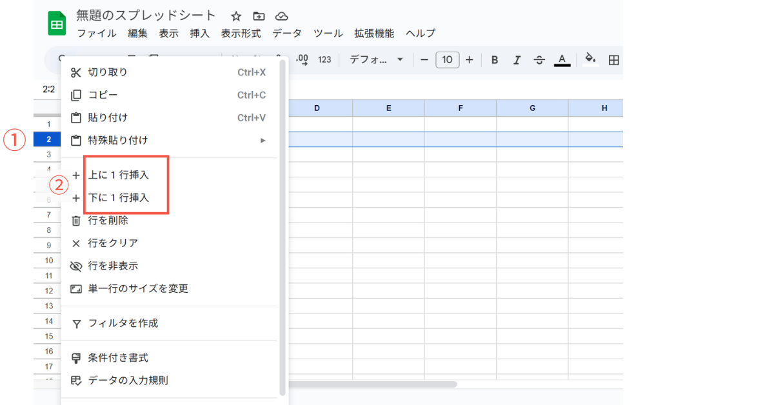Toggle strikethrough formatting in toolbar

[x=539, y=60]
